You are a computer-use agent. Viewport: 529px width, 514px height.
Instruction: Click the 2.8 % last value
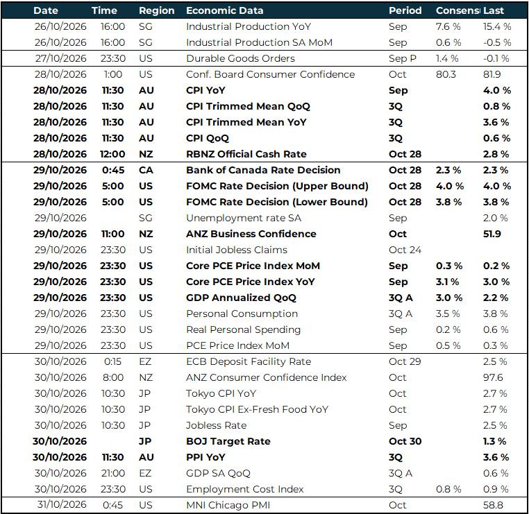(496, 155)
